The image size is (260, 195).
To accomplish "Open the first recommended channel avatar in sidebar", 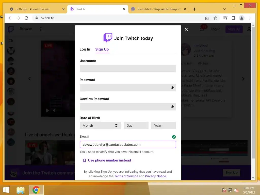I will point(11,51).
